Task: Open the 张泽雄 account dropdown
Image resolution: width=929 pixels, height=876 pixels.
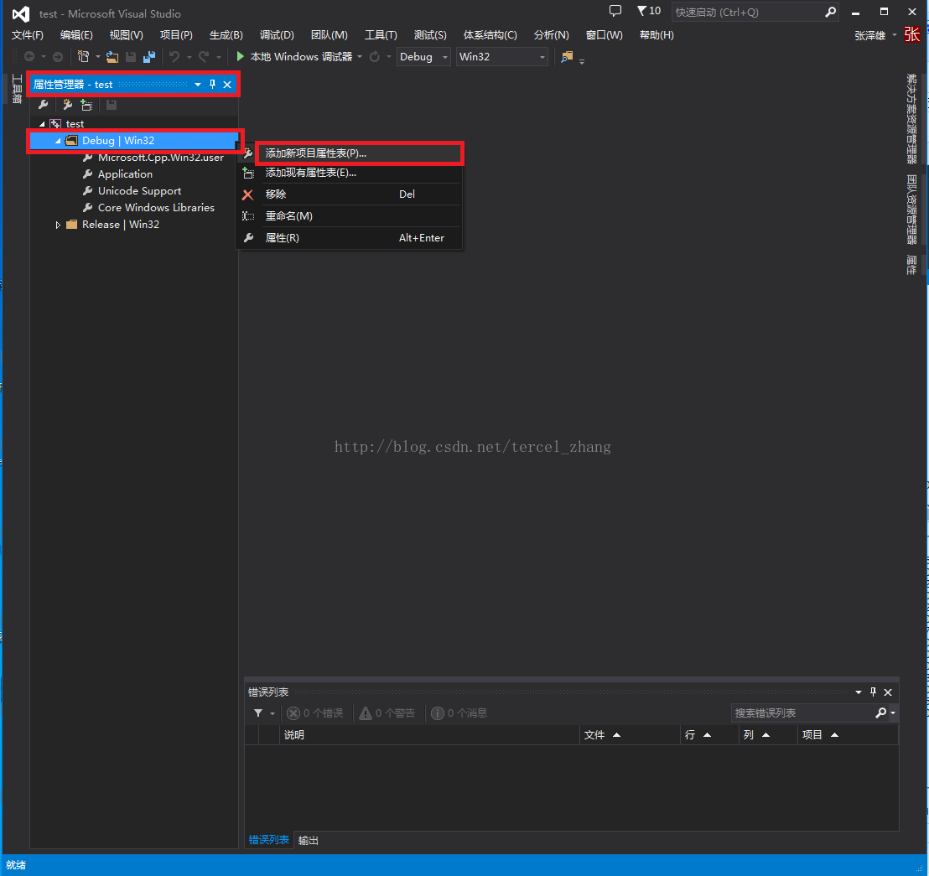Action: (x=875, y=35)
